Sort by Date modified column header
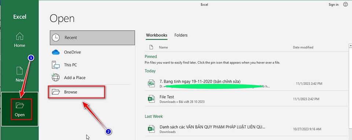Screen dimensions: 352x140 pos(303,47)
